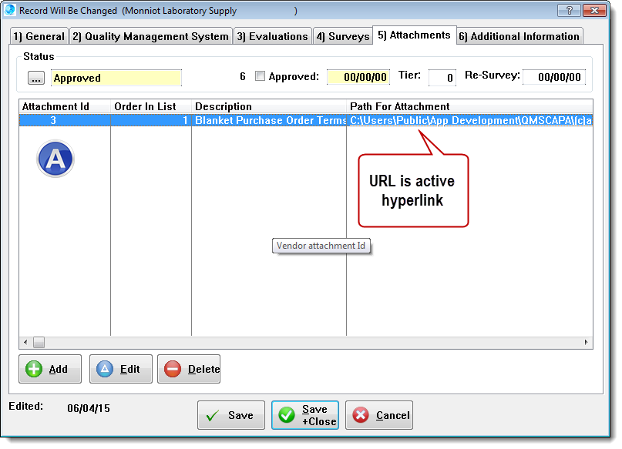Image resolution: width=622 pixels, height=449 pixels.
Task: Cancel the record changes
Action: [378, 415]
